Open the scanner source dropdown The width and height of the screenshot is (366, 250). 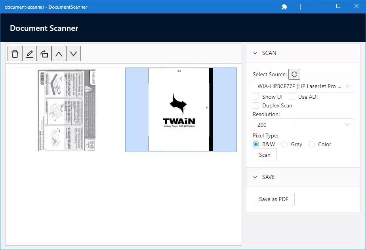pyautogui.click(x=303, y=86)
